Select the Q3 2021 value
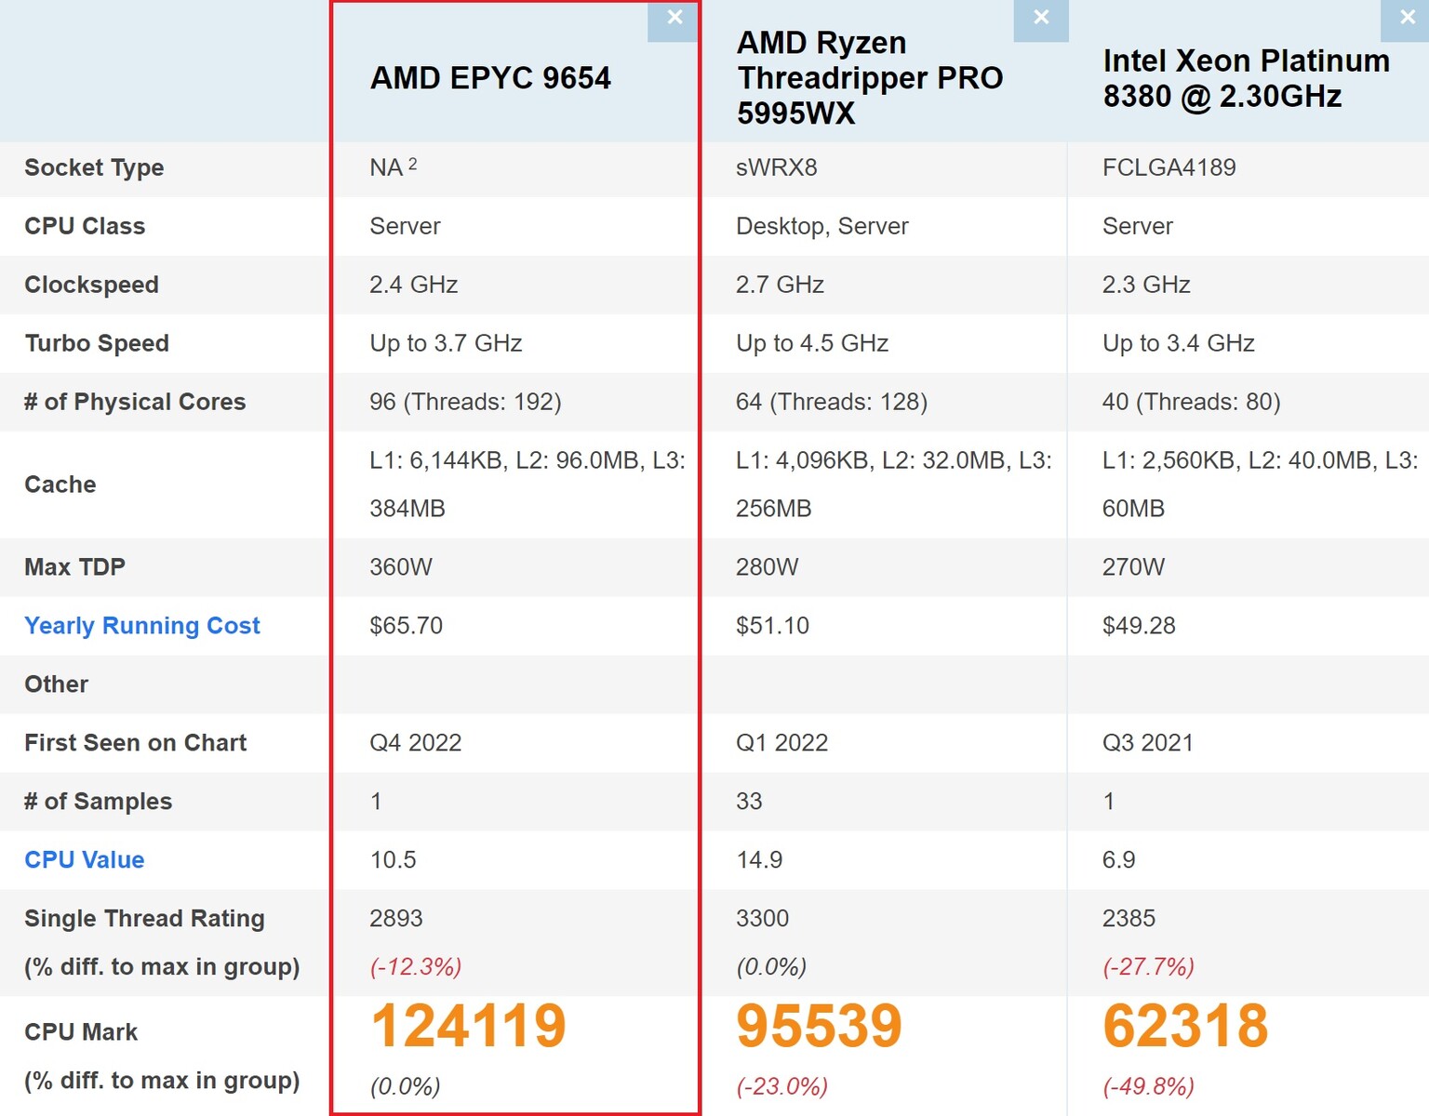This screenshot has width=1429, height=1116. (1147, 743)
